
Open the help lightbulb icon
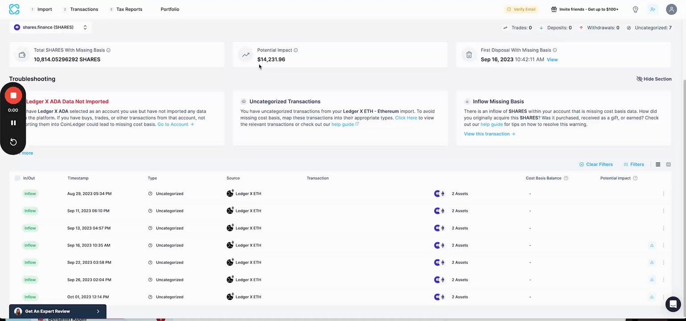pyautogui.click(x=636, y=9)
